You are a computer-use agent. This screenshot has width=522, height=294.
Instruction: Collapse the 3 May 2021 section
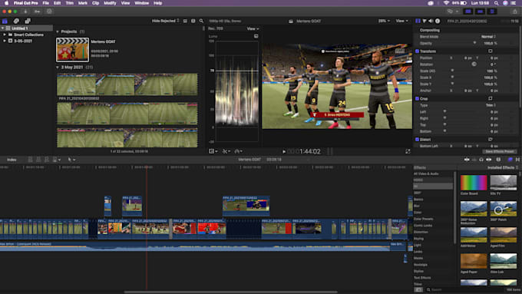[x=58, y=68]
